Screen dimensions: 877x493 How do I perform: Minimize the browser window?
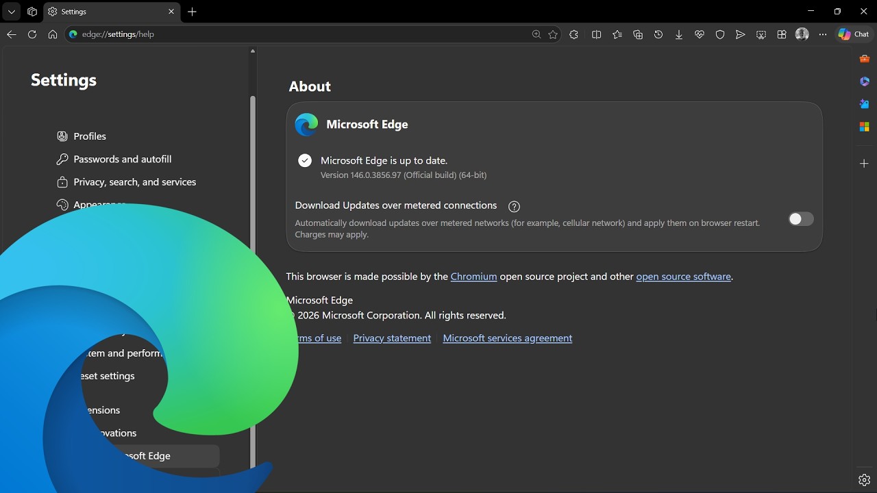pyautogui.click(x=811, y=12)
